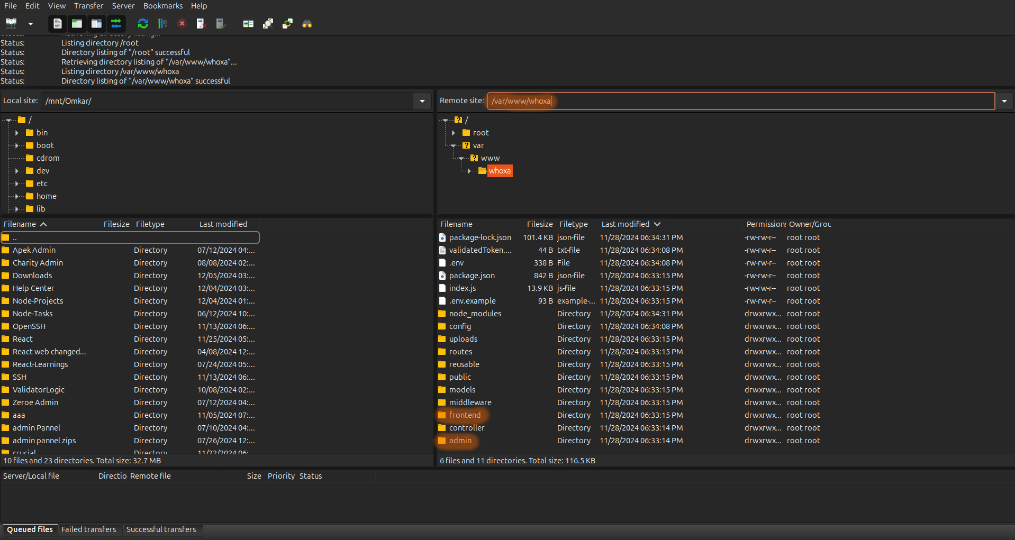
Task: Cancel the current operation
Action: pyautogui.click(x=182, y=23)
